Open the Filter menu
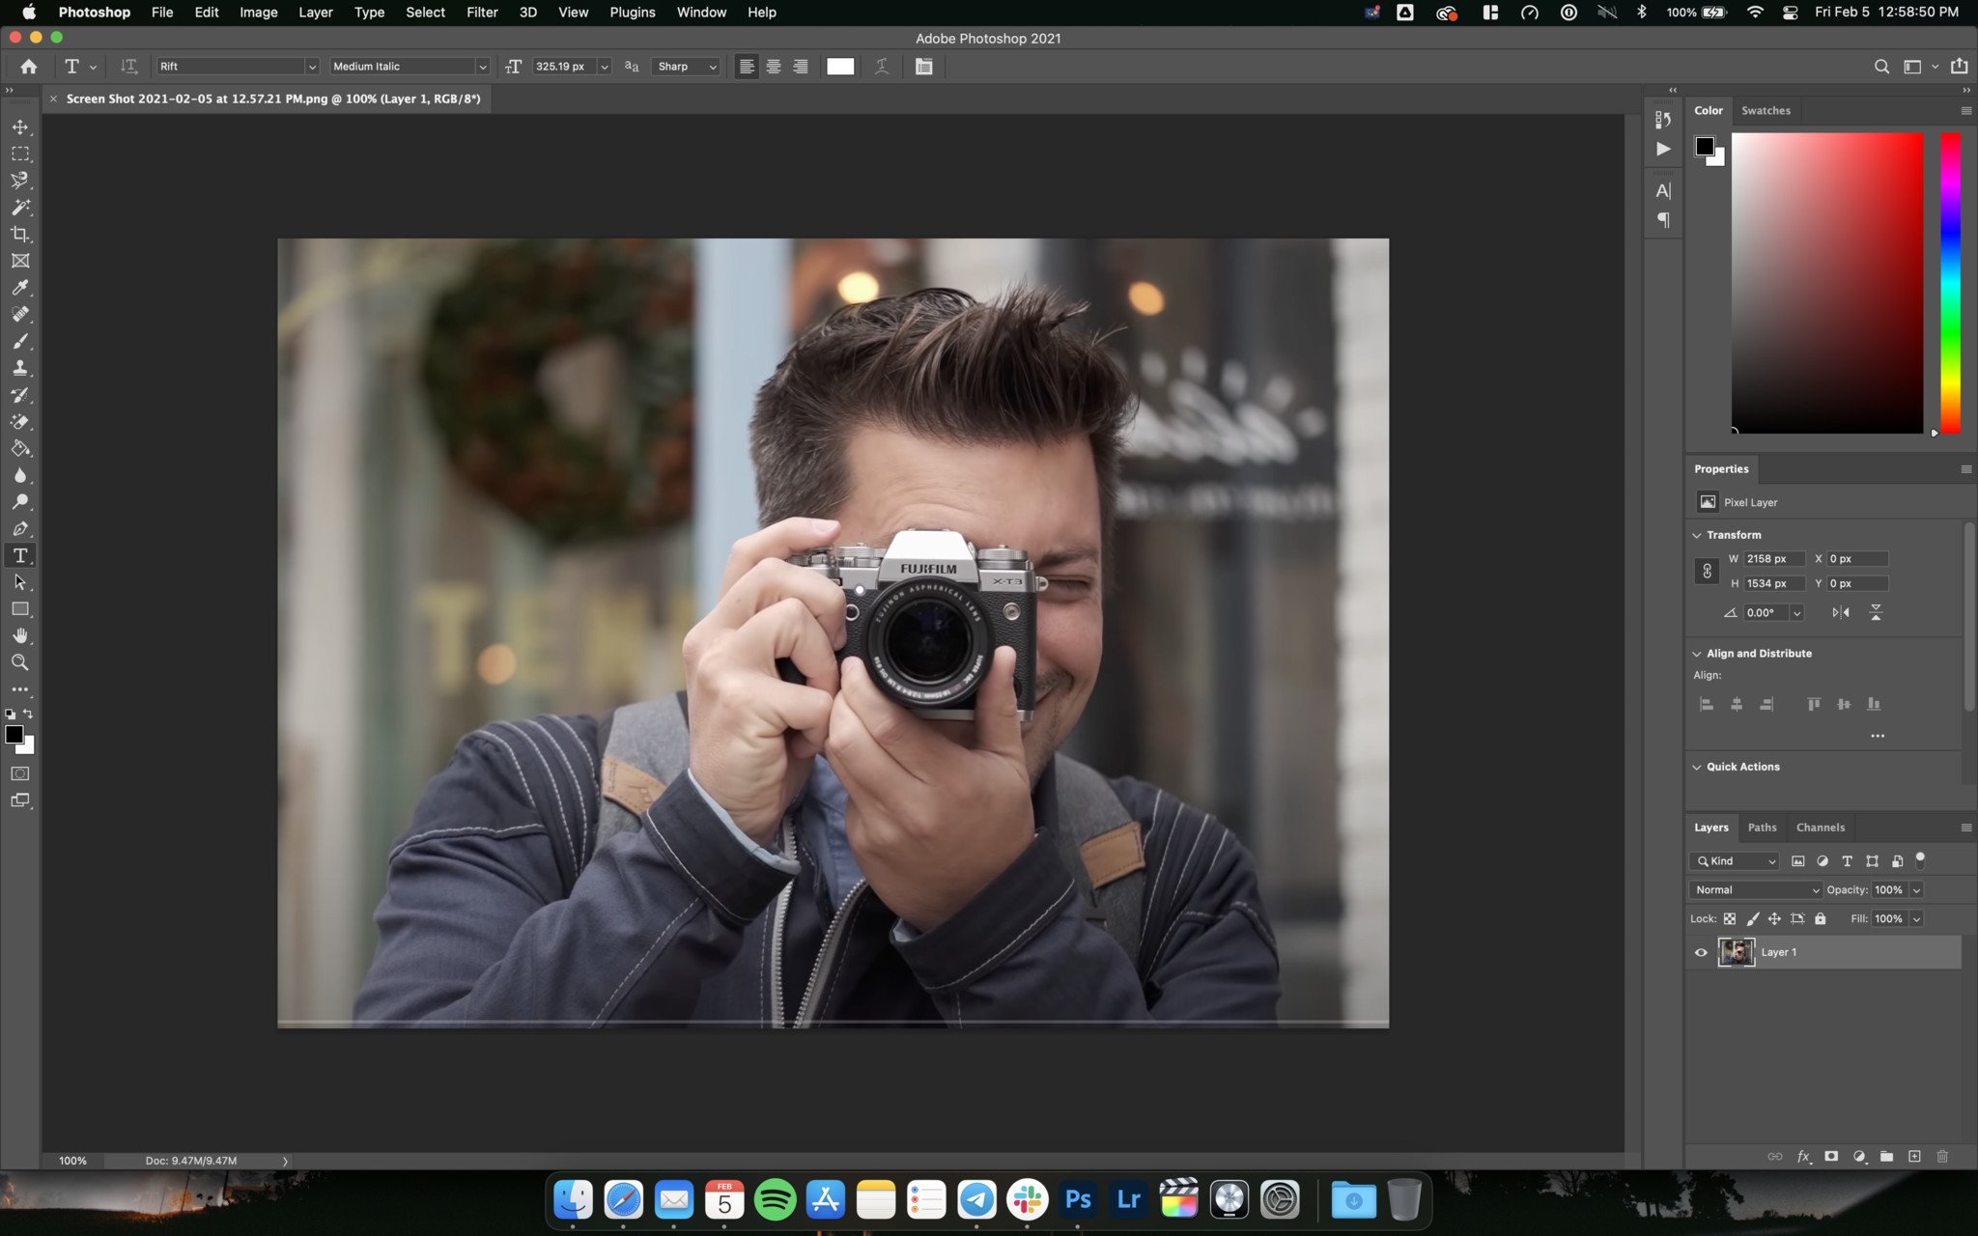1978x1236 pixels. 481,12
